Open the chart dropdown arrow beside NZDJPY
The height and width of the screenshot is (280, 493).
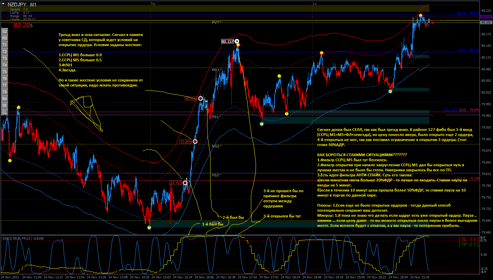coord(3,4)
